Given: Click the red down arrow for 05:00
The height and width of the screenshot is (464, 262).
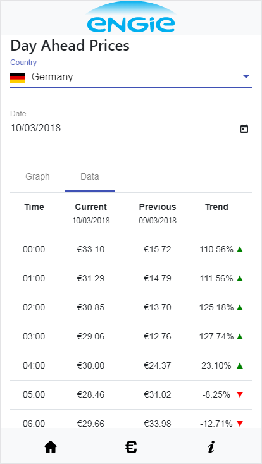Looking at the screenshot, I should click(240, 394).
